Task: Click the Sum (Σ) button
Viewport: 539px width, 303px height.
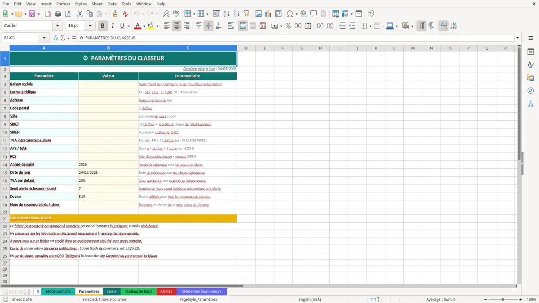Action: (x=62, y=38)
